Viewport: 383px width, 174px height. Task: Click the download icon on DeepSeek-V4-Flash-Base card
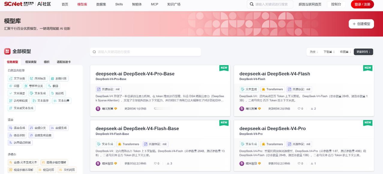coord(168,164)
